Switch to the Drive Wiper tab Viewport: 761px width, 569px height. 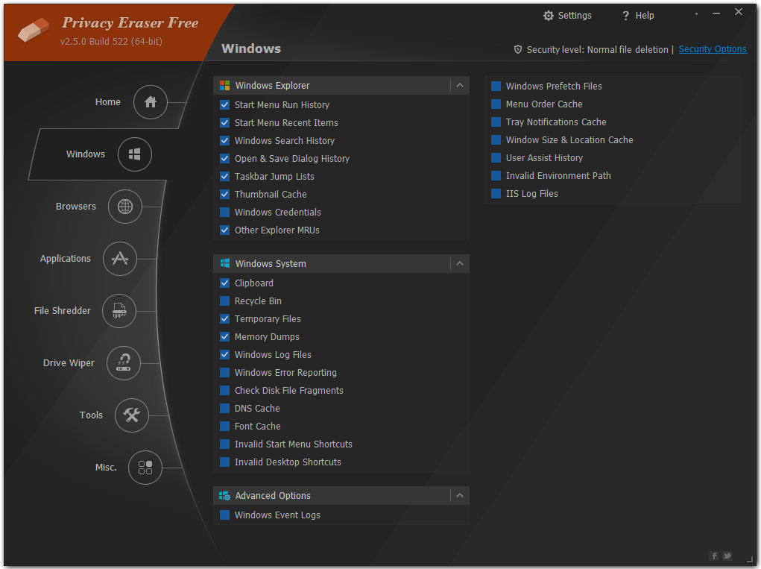click(69, 363)
